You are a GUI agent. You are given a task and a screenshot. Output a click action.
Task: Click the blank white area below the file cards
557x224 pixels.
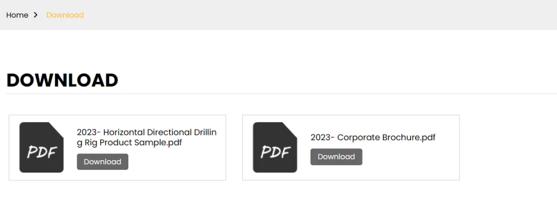coord(278,203)
